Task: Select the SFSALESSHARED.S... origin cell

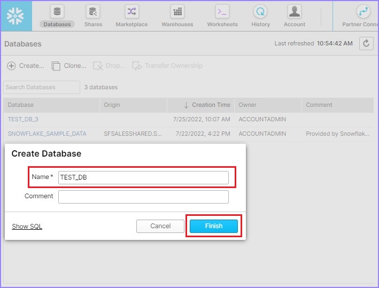Action: [133, 134]
